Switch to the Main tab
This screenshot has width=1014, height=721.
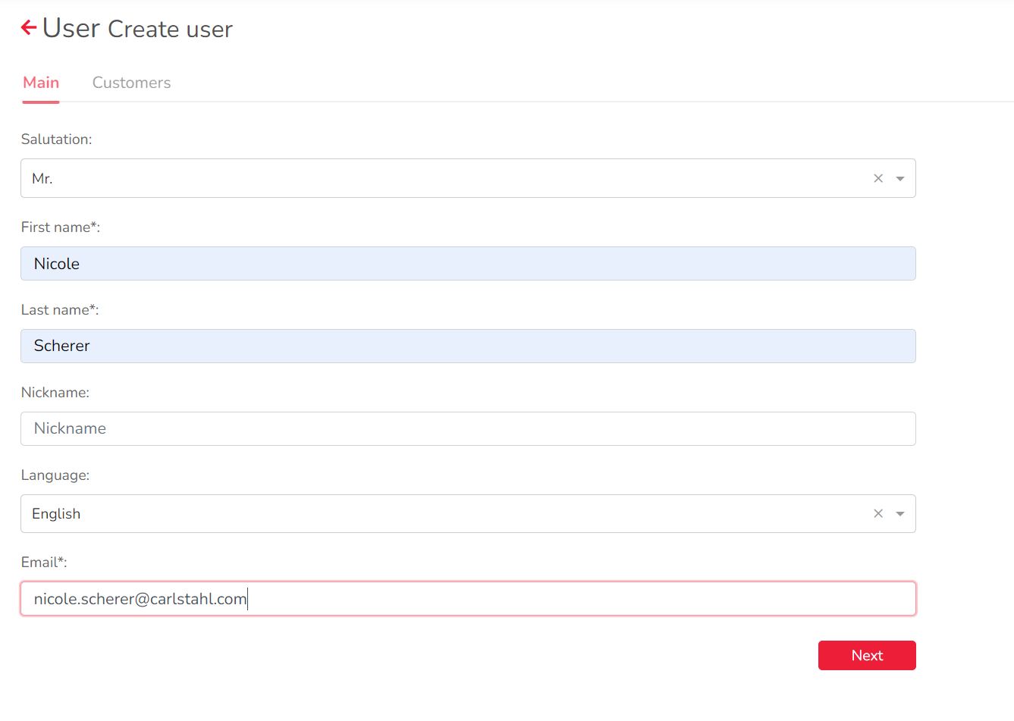[x=41, y=83]
